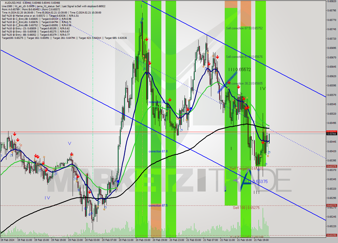Select 'Sell %20 @ Market price' row

(40, 16)
